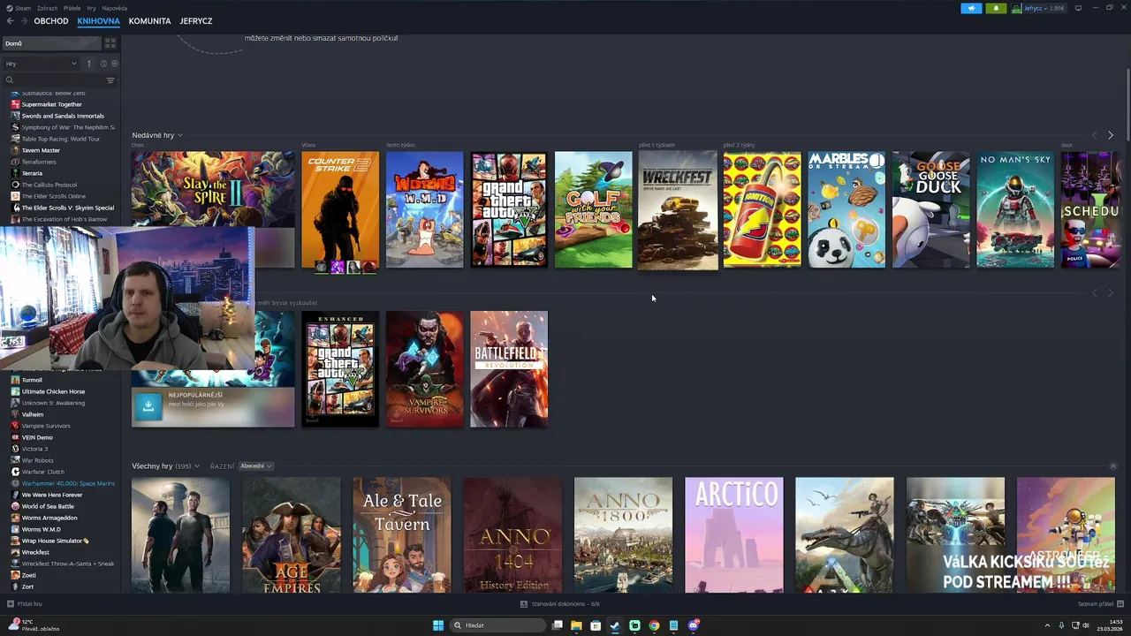Click the Windows taskbar search box
Image resolution: width=1131 pixels, height=636 pixels.
(x=497, y=625)
